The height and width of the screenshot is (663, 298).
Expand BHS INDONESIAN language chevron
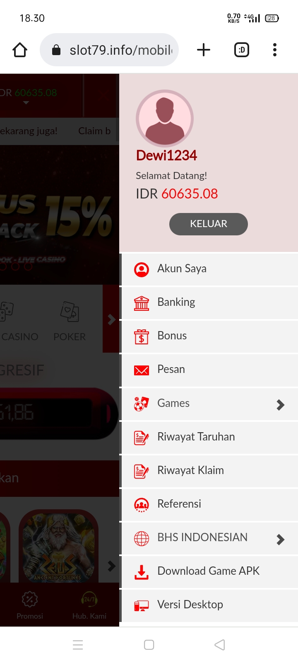(x=281, y=539)
